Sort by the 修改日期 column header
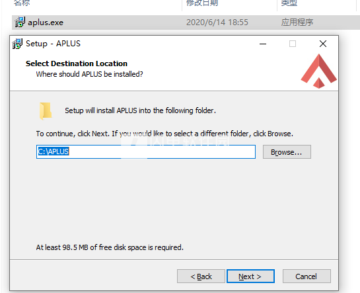This screenshot has width=360, height=293. [x=202, y=3]
